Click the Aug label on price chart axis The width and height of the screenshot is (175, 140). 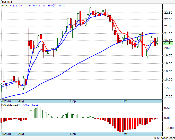(x=21, y=101)
